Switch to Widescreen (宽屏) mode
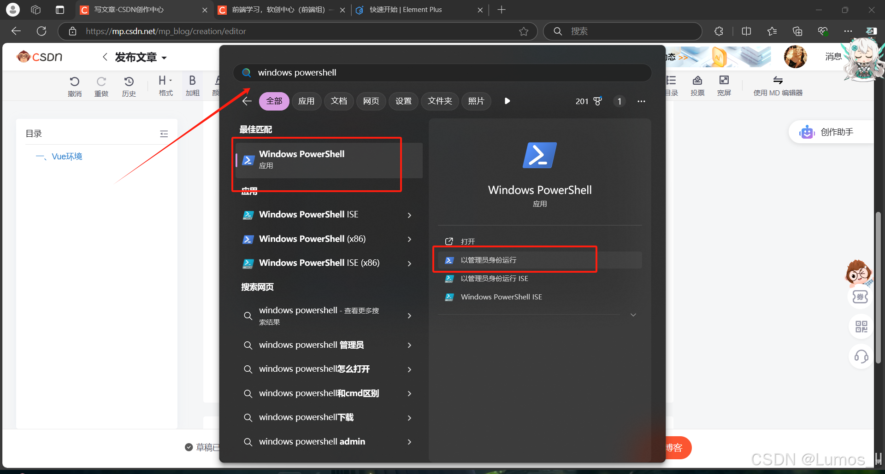 pos(724,86)
